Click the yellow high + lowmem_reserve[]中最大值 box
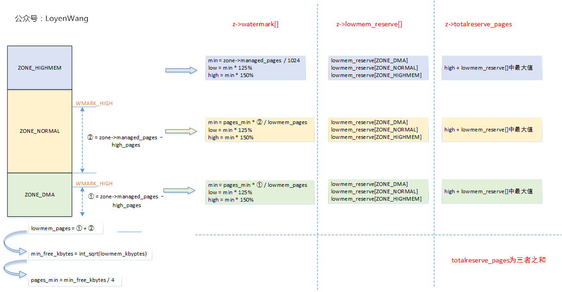 point(491,130)
